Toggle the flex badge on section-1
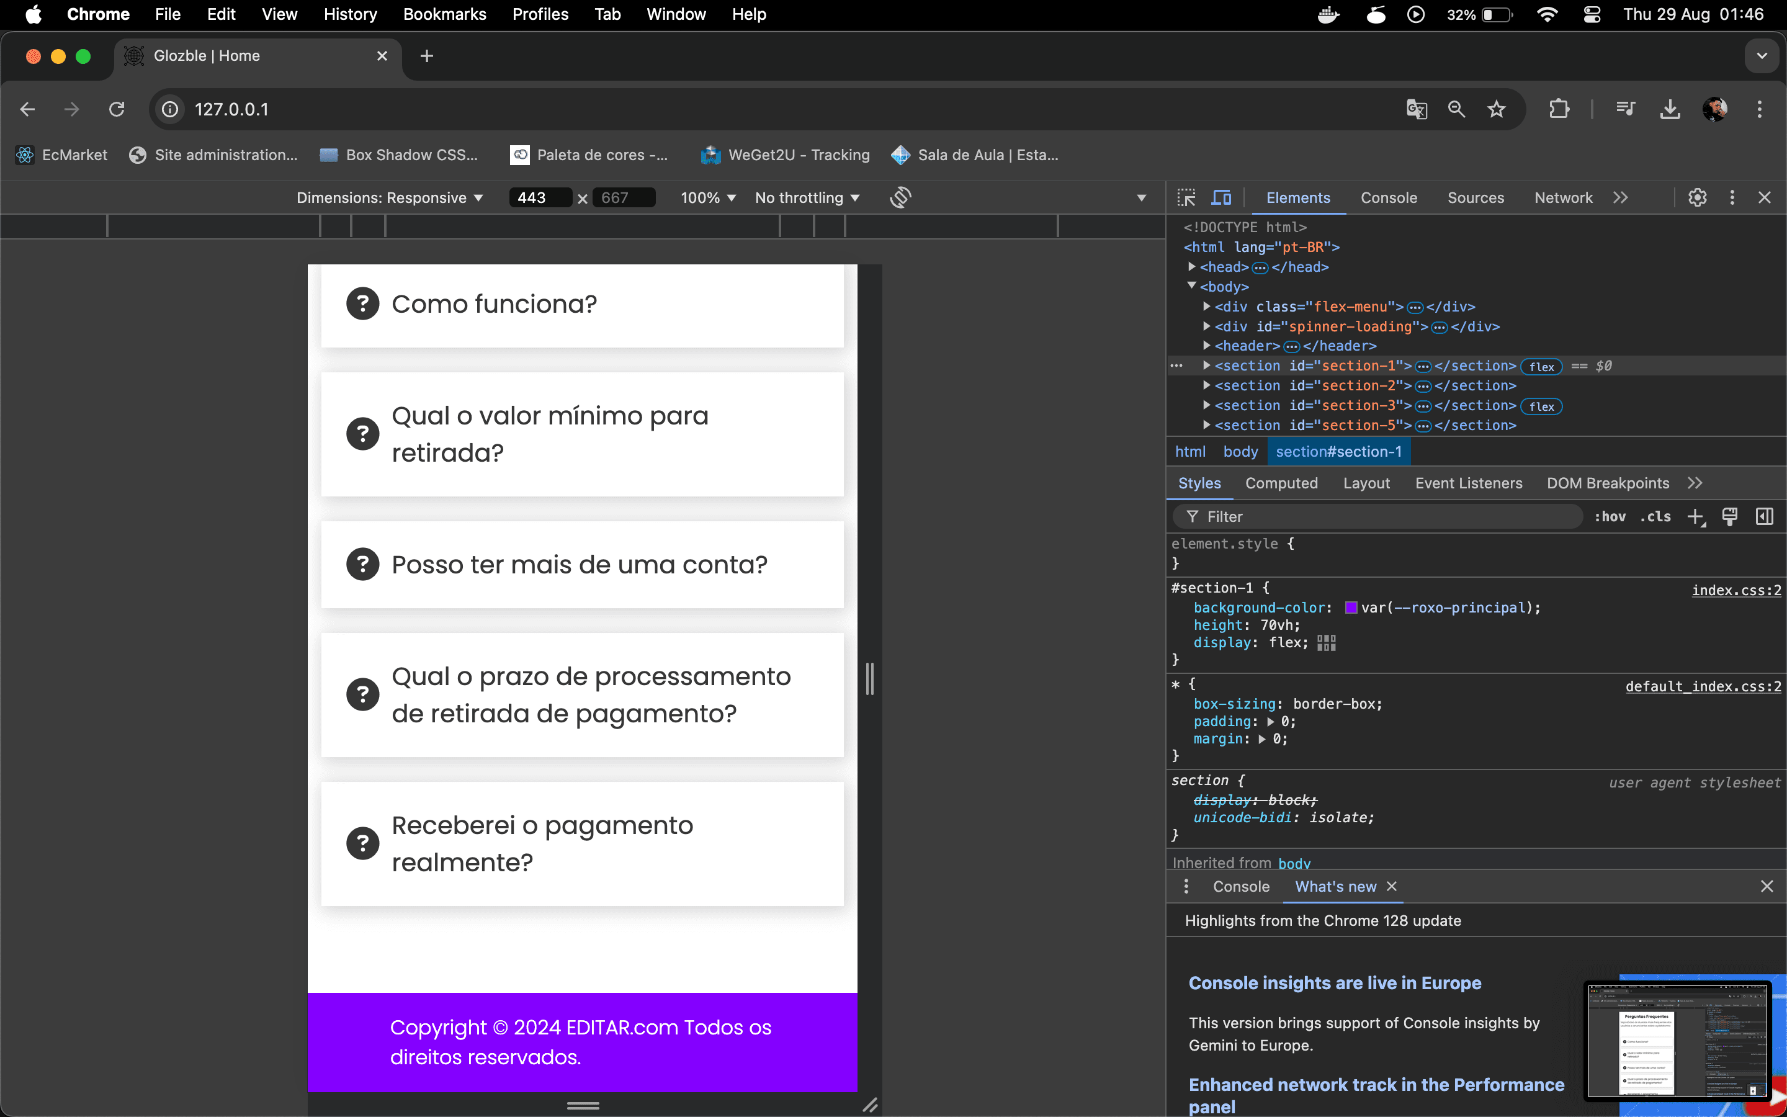Viewport: 1787px width, 1117px height. 1542,366
